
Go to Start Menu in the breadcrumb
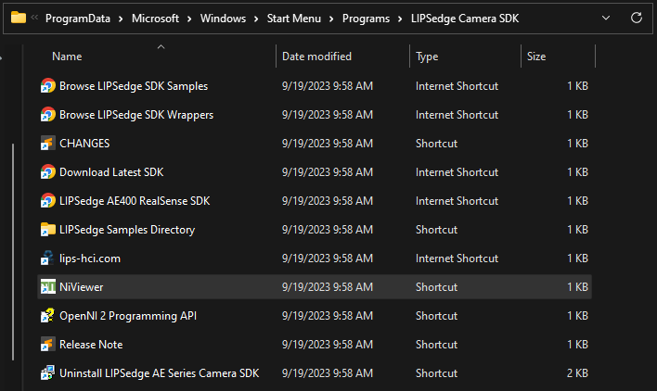coord(294,19)
